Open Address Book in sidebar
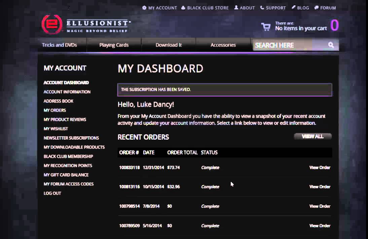Viewport: 368px width, 239px height. 59,101
